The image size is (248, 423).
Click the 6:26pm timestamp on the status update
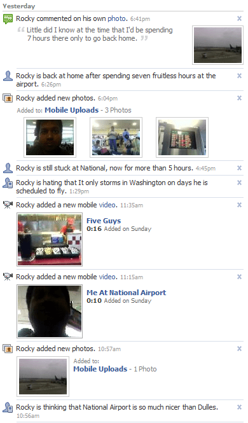tap(51, 85)
